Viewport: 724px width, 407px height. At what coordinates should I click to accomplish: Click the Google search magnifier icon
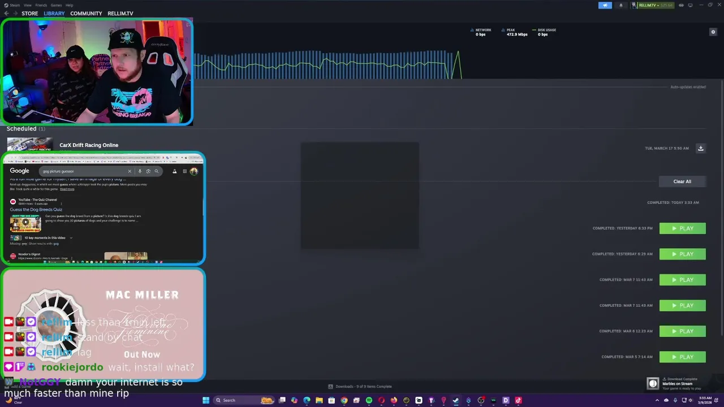(157, 171)
